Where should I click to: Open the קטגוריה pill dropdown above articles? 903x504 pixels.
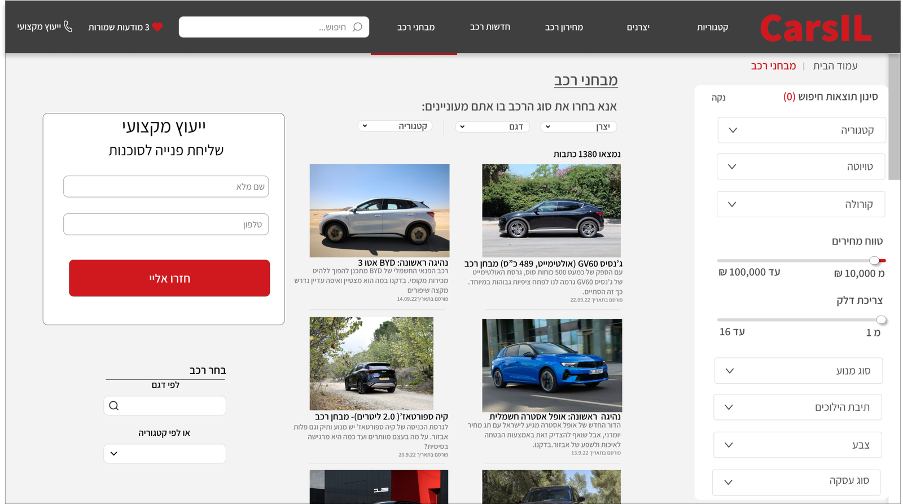point(395,126)
